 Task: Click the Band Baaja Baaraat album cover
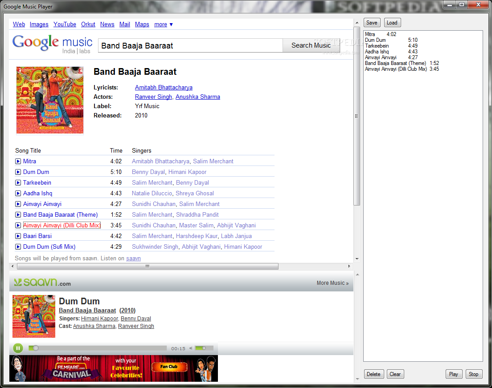(x=50, y=100)
